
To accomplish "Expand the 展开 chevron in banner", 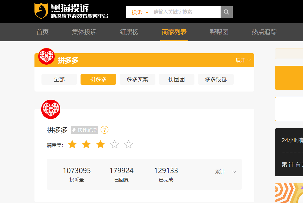I will tap(243, 60).
